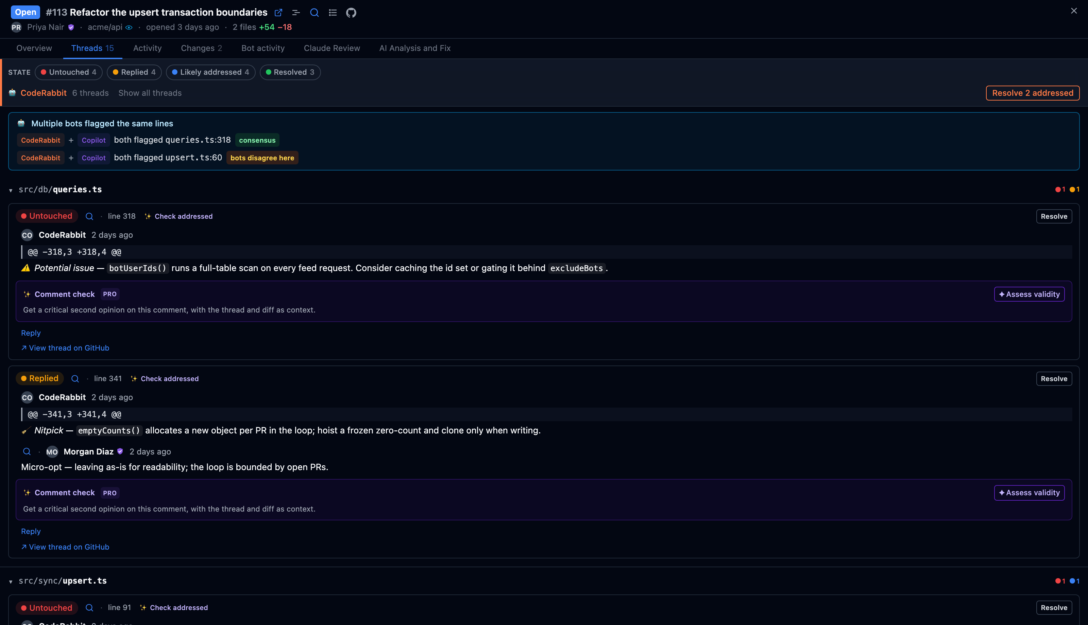1088x625 pixels.
Task: Click the @@ -341,3 +341,4 @@ diff hunk
Action: (546, 414)
